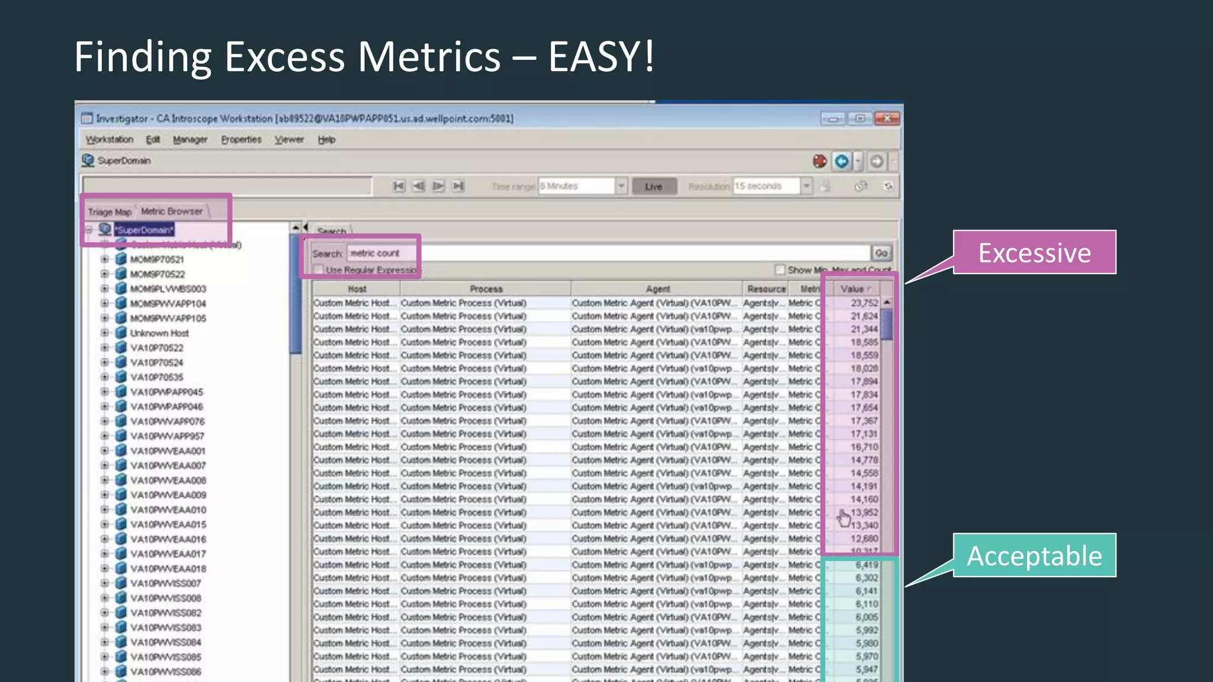Select the Search tab
Image resolution: width=1213 pixels, height=682 pixels.
(332, 230)
